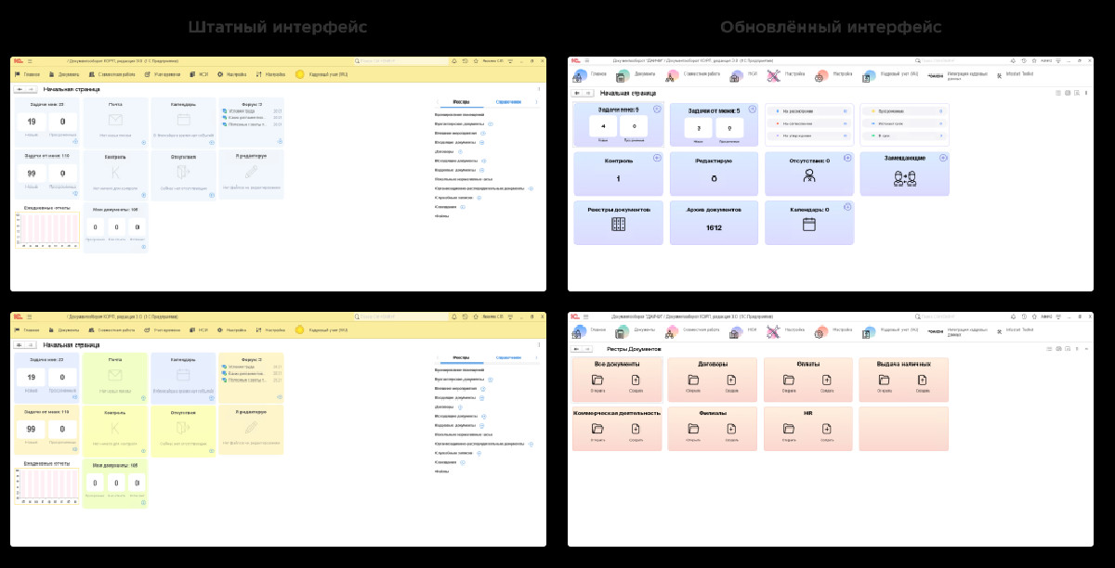Open folder icon in Выдача наличных card
The image size is (1115, 568).
click(884, 381)
